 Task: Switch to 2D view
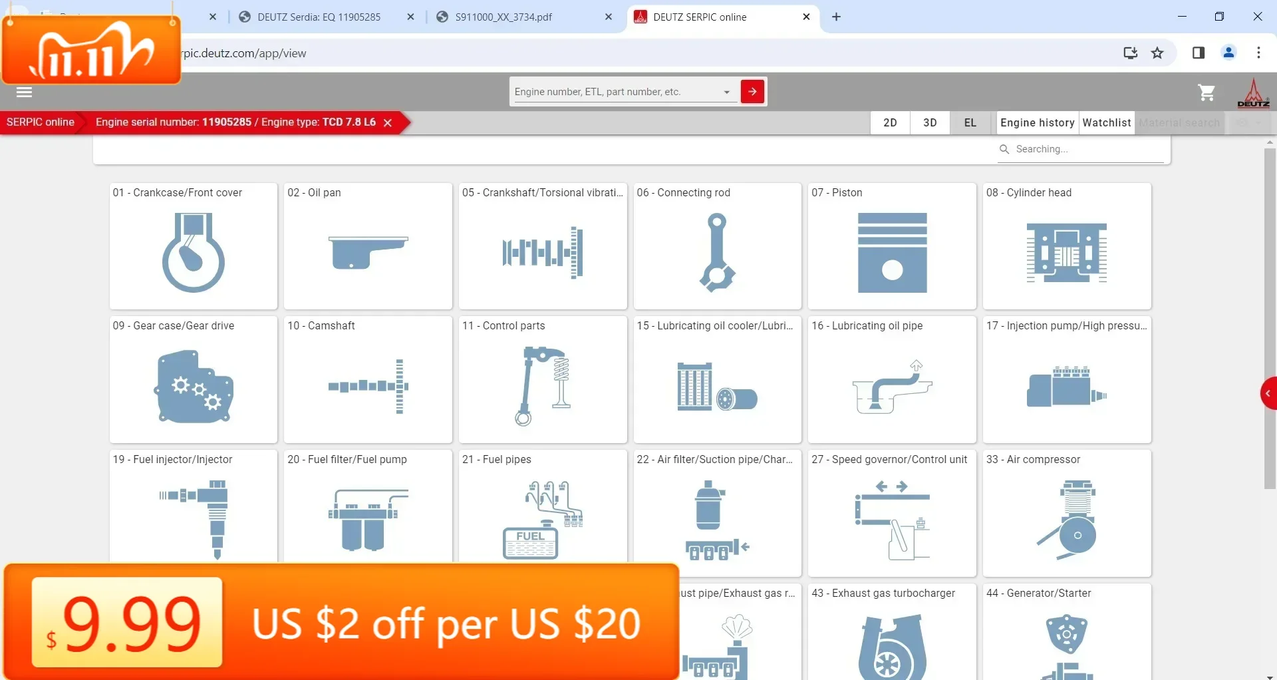890,122
